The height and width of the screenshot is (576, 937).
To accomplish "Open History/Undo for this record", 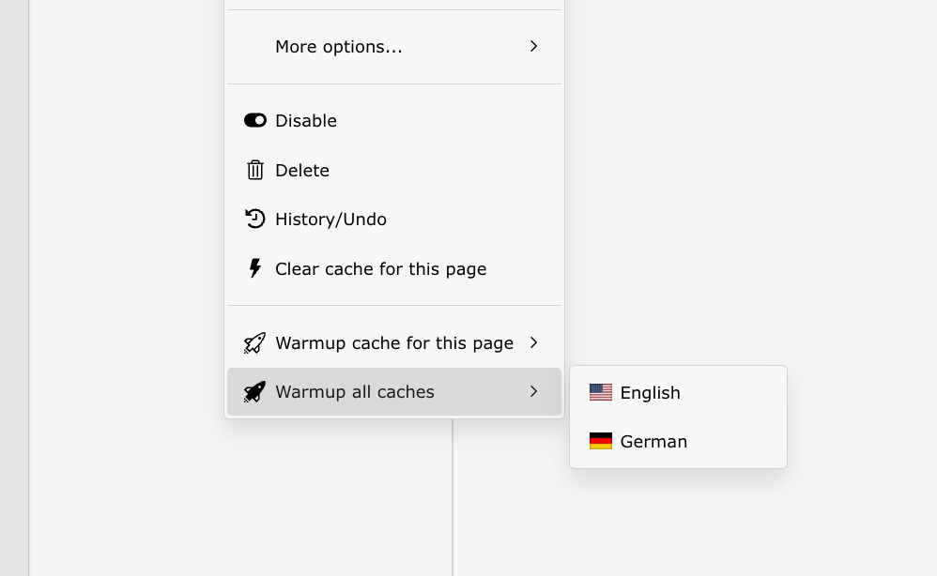I will pos(330,219).
